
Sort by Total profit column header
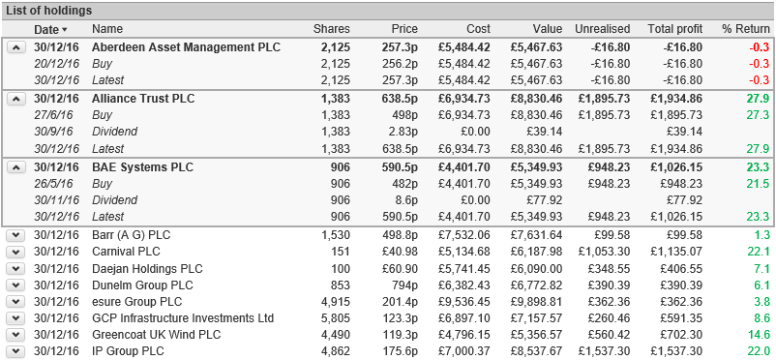point(675,29)
